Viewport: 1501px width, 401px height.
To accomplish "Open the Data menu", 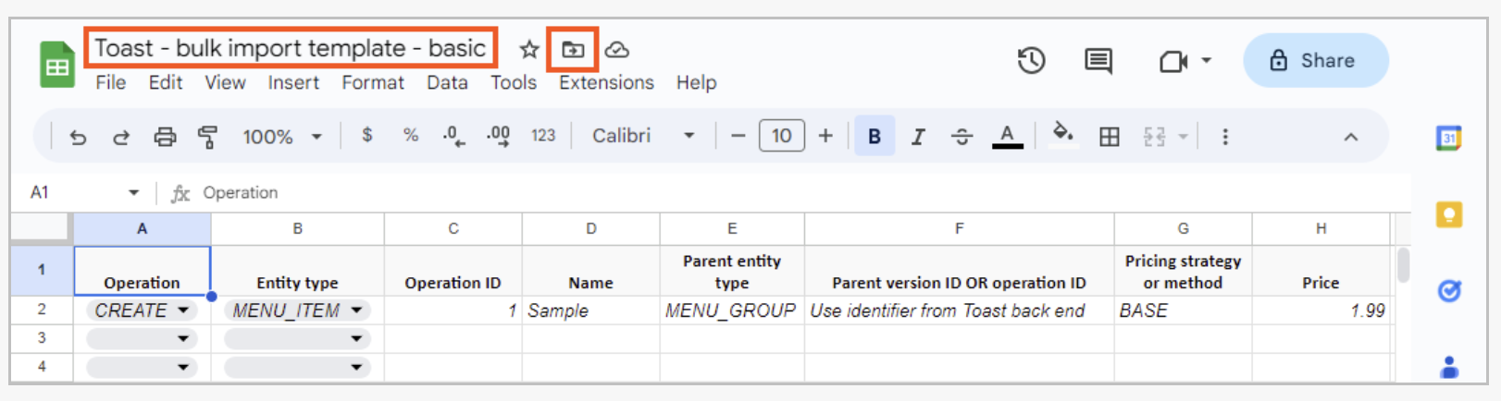I will click(447, 82).
